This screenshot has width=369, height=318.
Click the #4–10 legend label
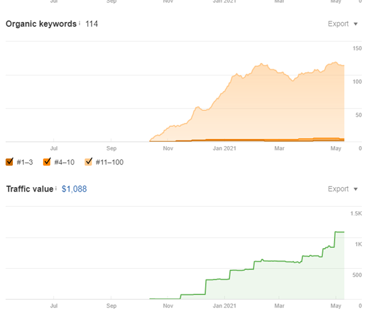64,162
